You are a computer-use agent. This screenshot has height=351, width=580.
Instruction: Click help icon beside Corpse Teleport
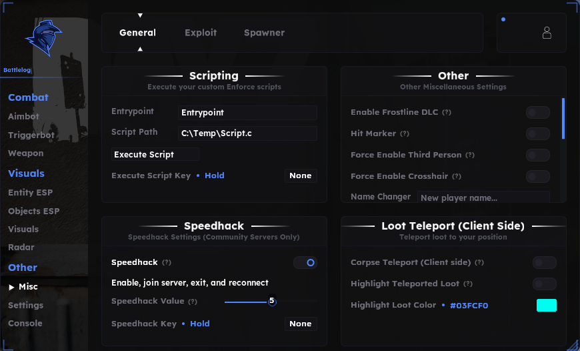(x=479, y=262)
